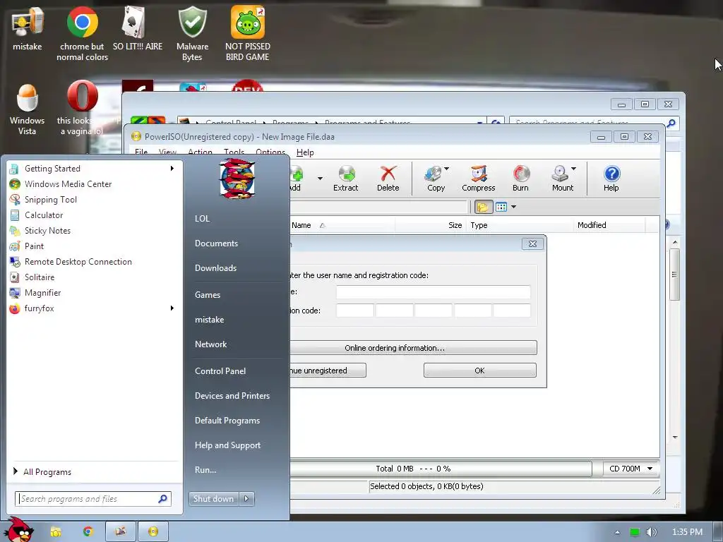Click the Mount toolbar icon

click(561, 179)
